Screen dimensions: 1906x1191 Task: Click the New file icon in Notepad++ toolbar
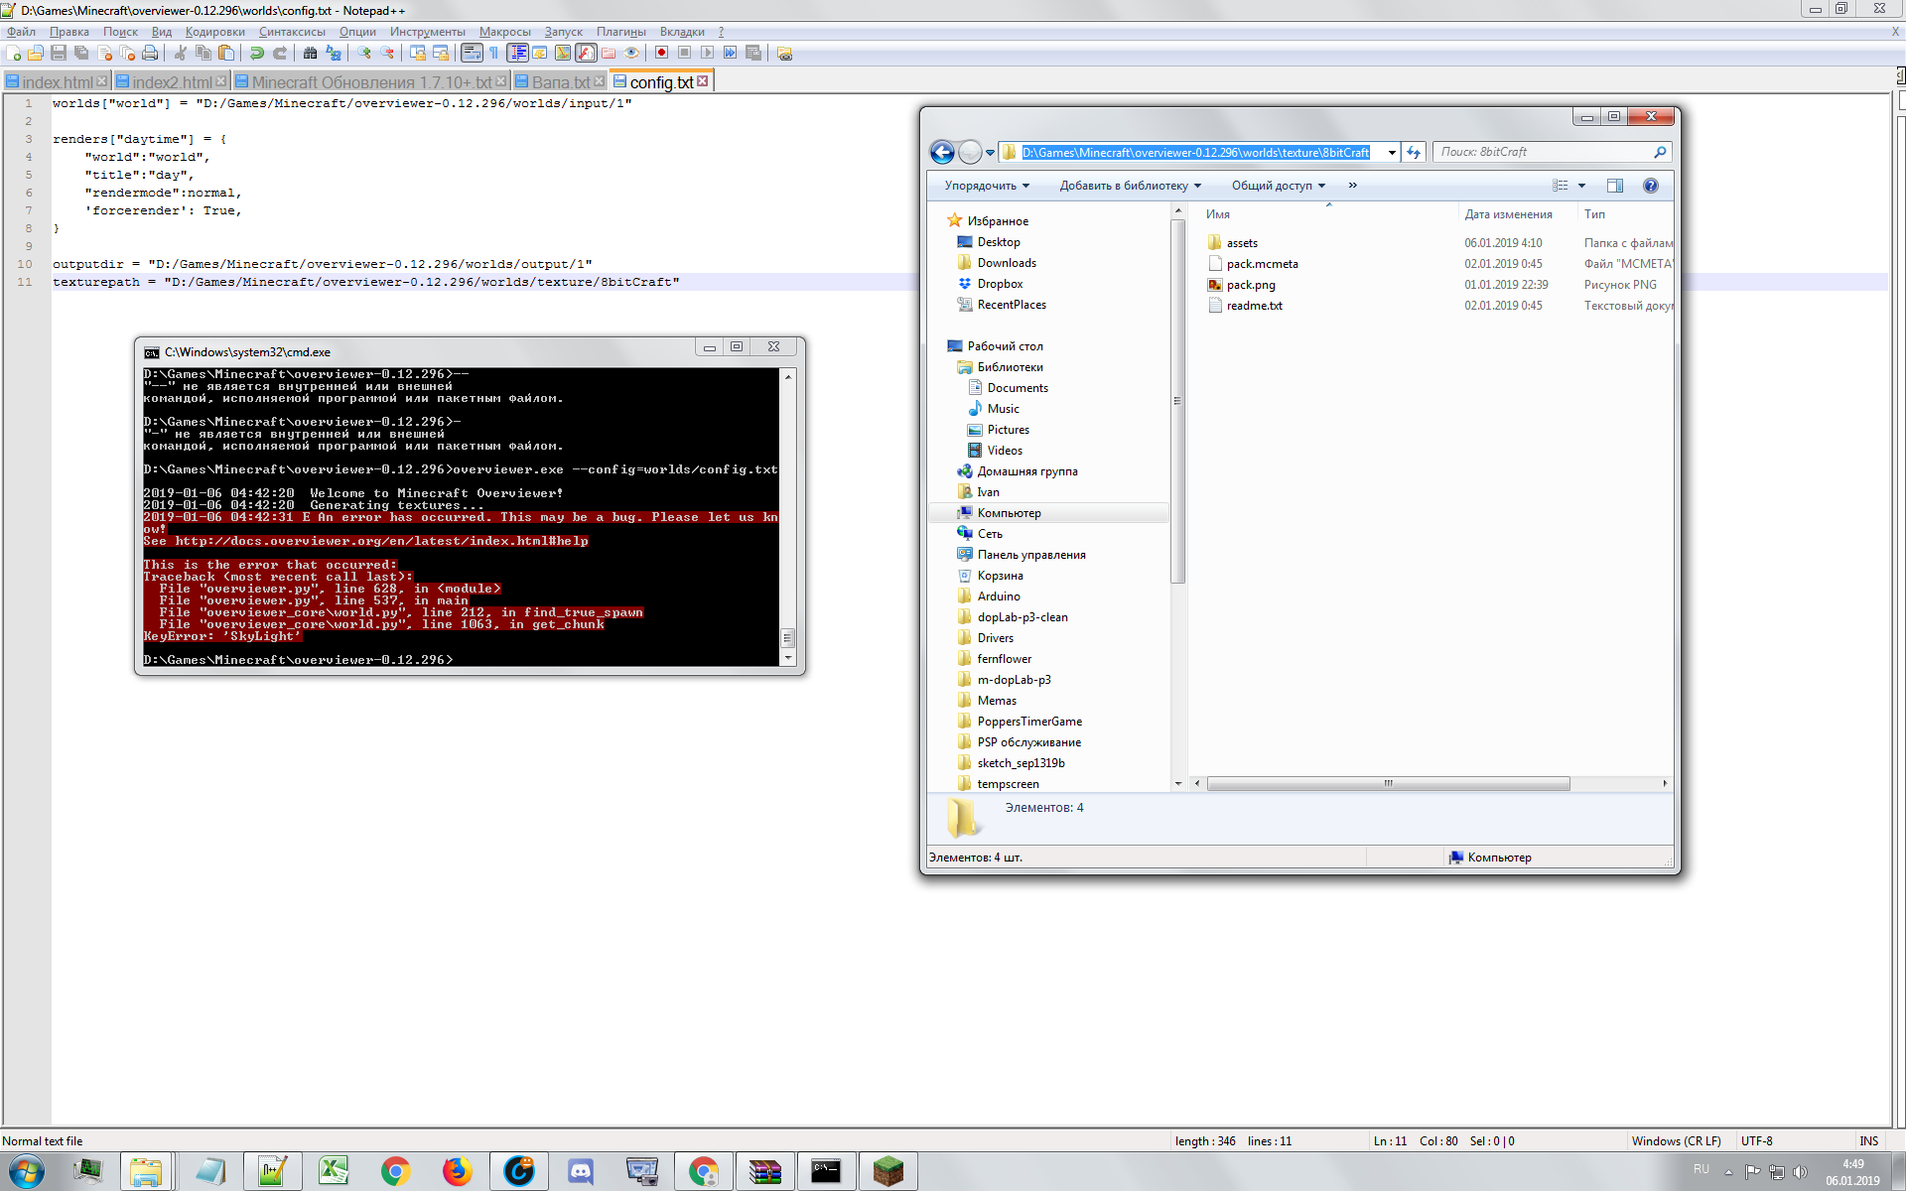pyautogui.click(x=13, y=53)
